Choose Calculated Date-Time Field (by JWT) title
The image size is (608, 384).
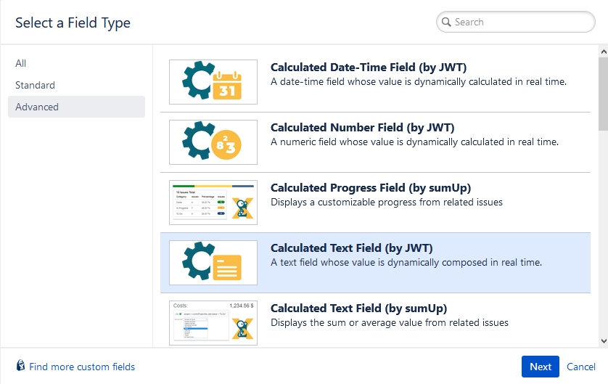tap(368, 68)
